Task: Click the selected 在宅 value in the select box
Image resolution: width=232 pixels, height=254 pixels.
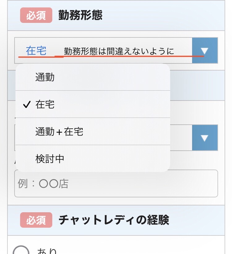Action: click(x=36, y=50)
